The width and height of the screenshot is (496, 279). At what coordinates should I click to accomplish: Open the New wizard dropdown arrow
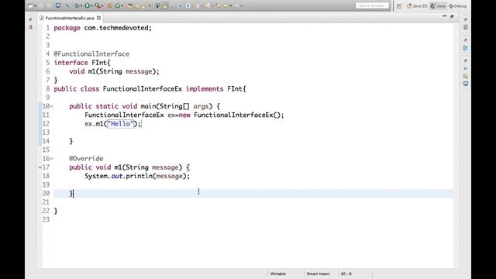pyautogui.click(x=35, y=5)
